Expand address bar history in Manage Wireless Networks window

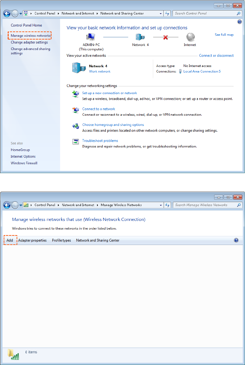(x=161, y=205)
